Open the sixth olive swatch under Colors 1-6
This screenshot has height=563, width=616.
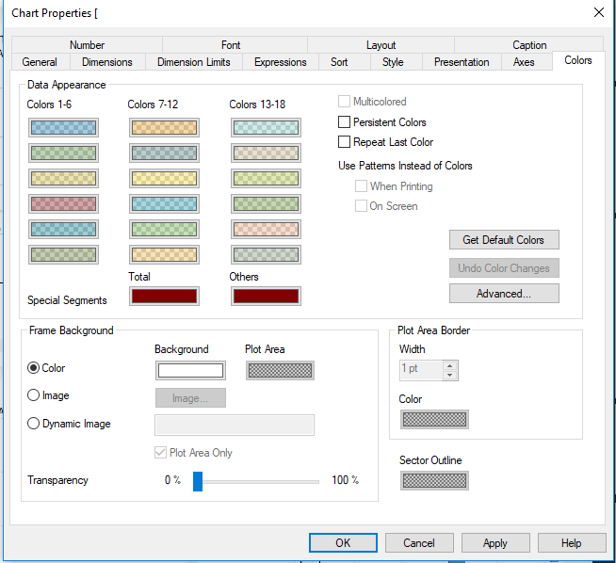click(63, 255)
